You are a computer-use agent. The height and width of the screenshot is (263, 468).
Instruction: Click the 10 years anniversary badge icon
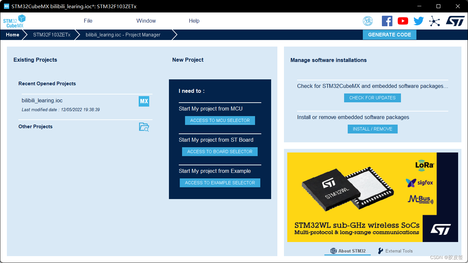[368, 21]
